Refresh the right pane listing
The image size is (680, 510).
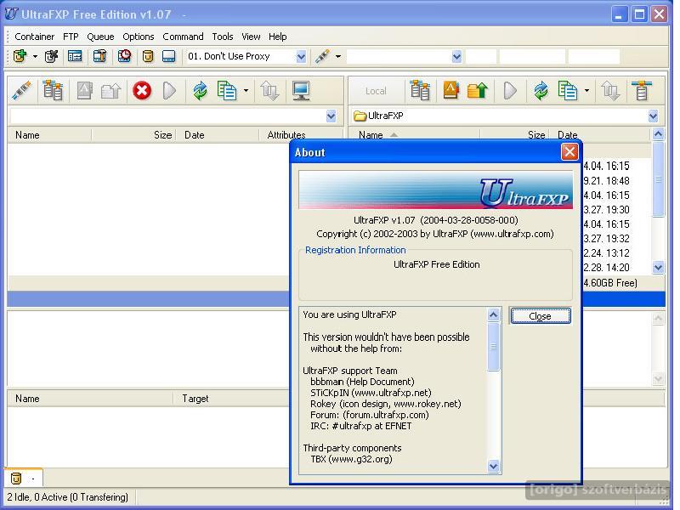click(541, 91)
